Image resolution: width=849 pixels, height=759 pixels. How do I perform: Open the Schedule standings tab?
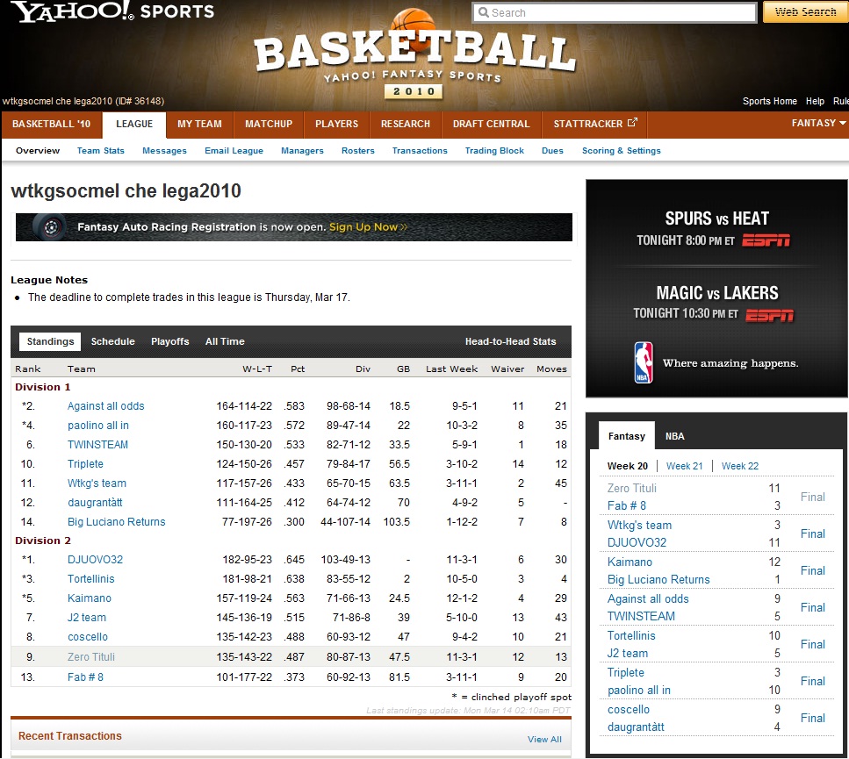coord(113,341)
